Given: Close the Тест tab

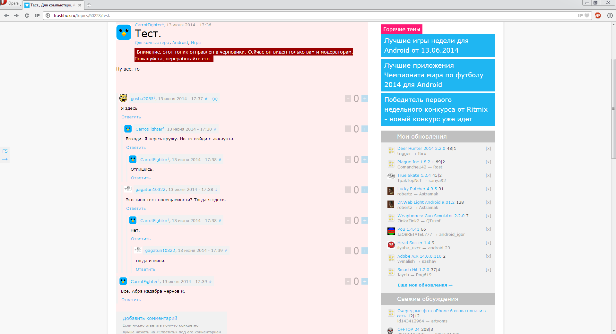Looking at the screenshot, I should (x=80, y=5).
